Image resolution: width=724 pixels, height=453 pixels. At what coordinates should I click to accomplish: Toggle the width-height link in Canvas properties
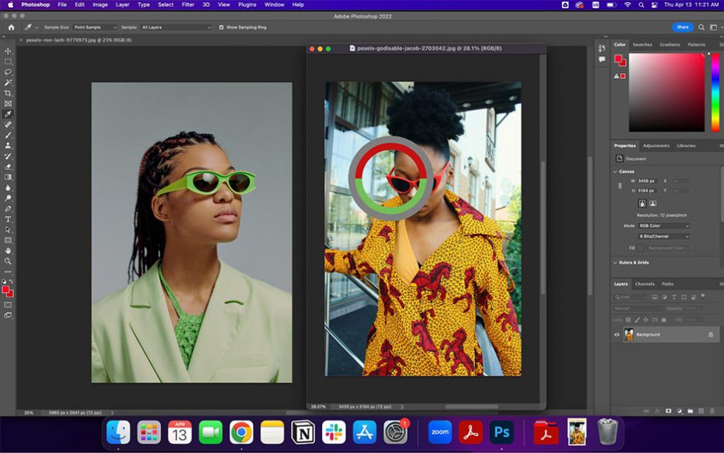[x=621, y=184]
